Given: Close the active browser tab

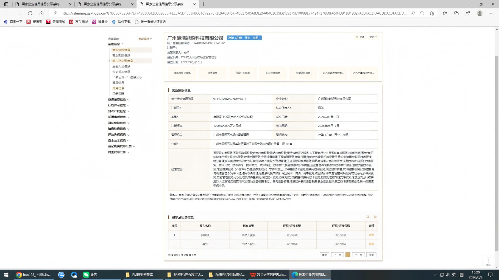Looking at the screenshot, I should point(195,4).
